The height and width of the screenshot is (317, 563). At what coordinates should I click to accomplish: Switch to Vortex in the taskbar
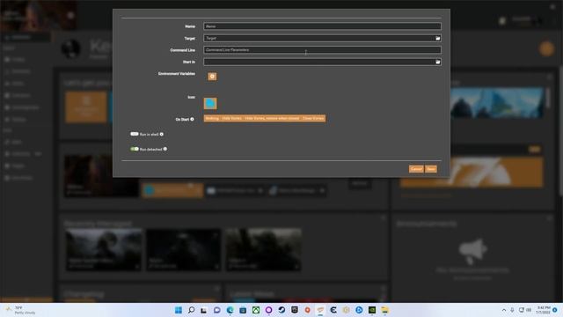pos(320,310)
